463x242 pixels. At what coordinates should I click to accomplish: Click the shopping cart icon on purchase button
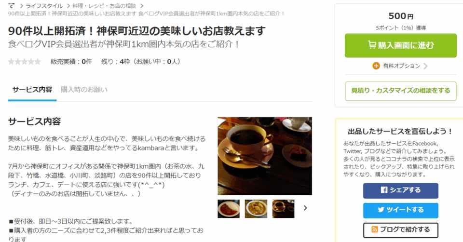pos(372,45)
